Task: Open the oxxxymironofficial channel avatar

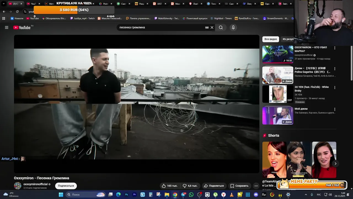Action: (18, 186)
